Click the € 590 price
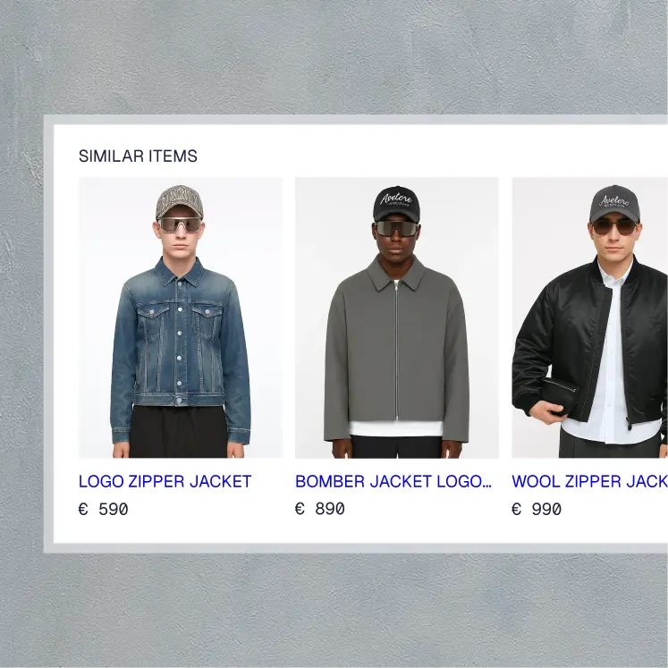 [104, 509]
